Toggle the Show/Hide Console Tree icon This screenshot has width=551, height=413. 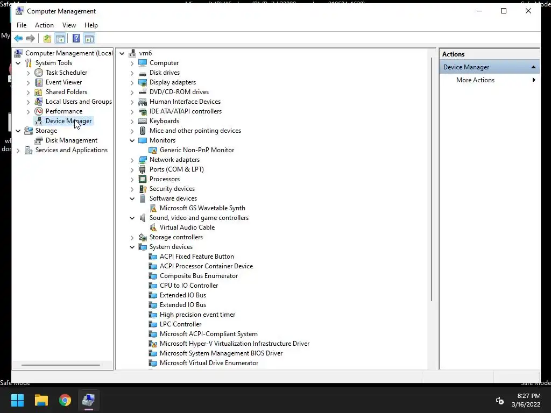click(x=60, y=38)
